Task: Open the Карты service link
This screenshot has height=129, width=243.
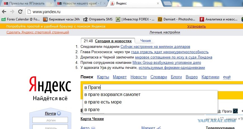Action: click(x=103, y=77)
